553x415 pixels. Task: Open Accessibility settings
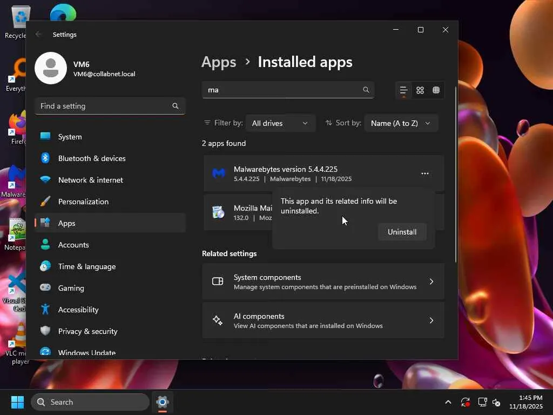click(x=110, y=310)
